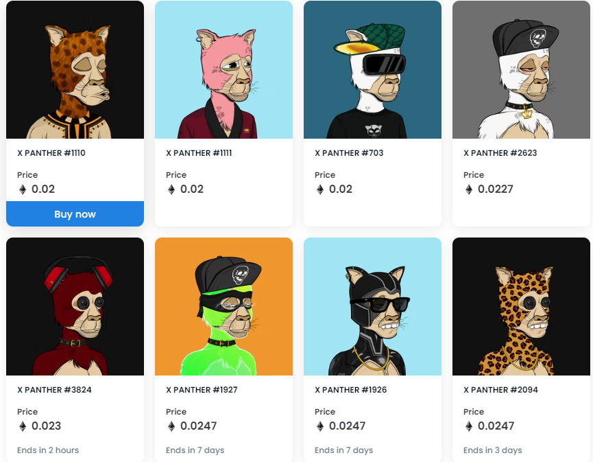Screen dimensions: 593x462
Task: Click the Ethereum icon on X PANTHER #703
Action: point(320,189)
